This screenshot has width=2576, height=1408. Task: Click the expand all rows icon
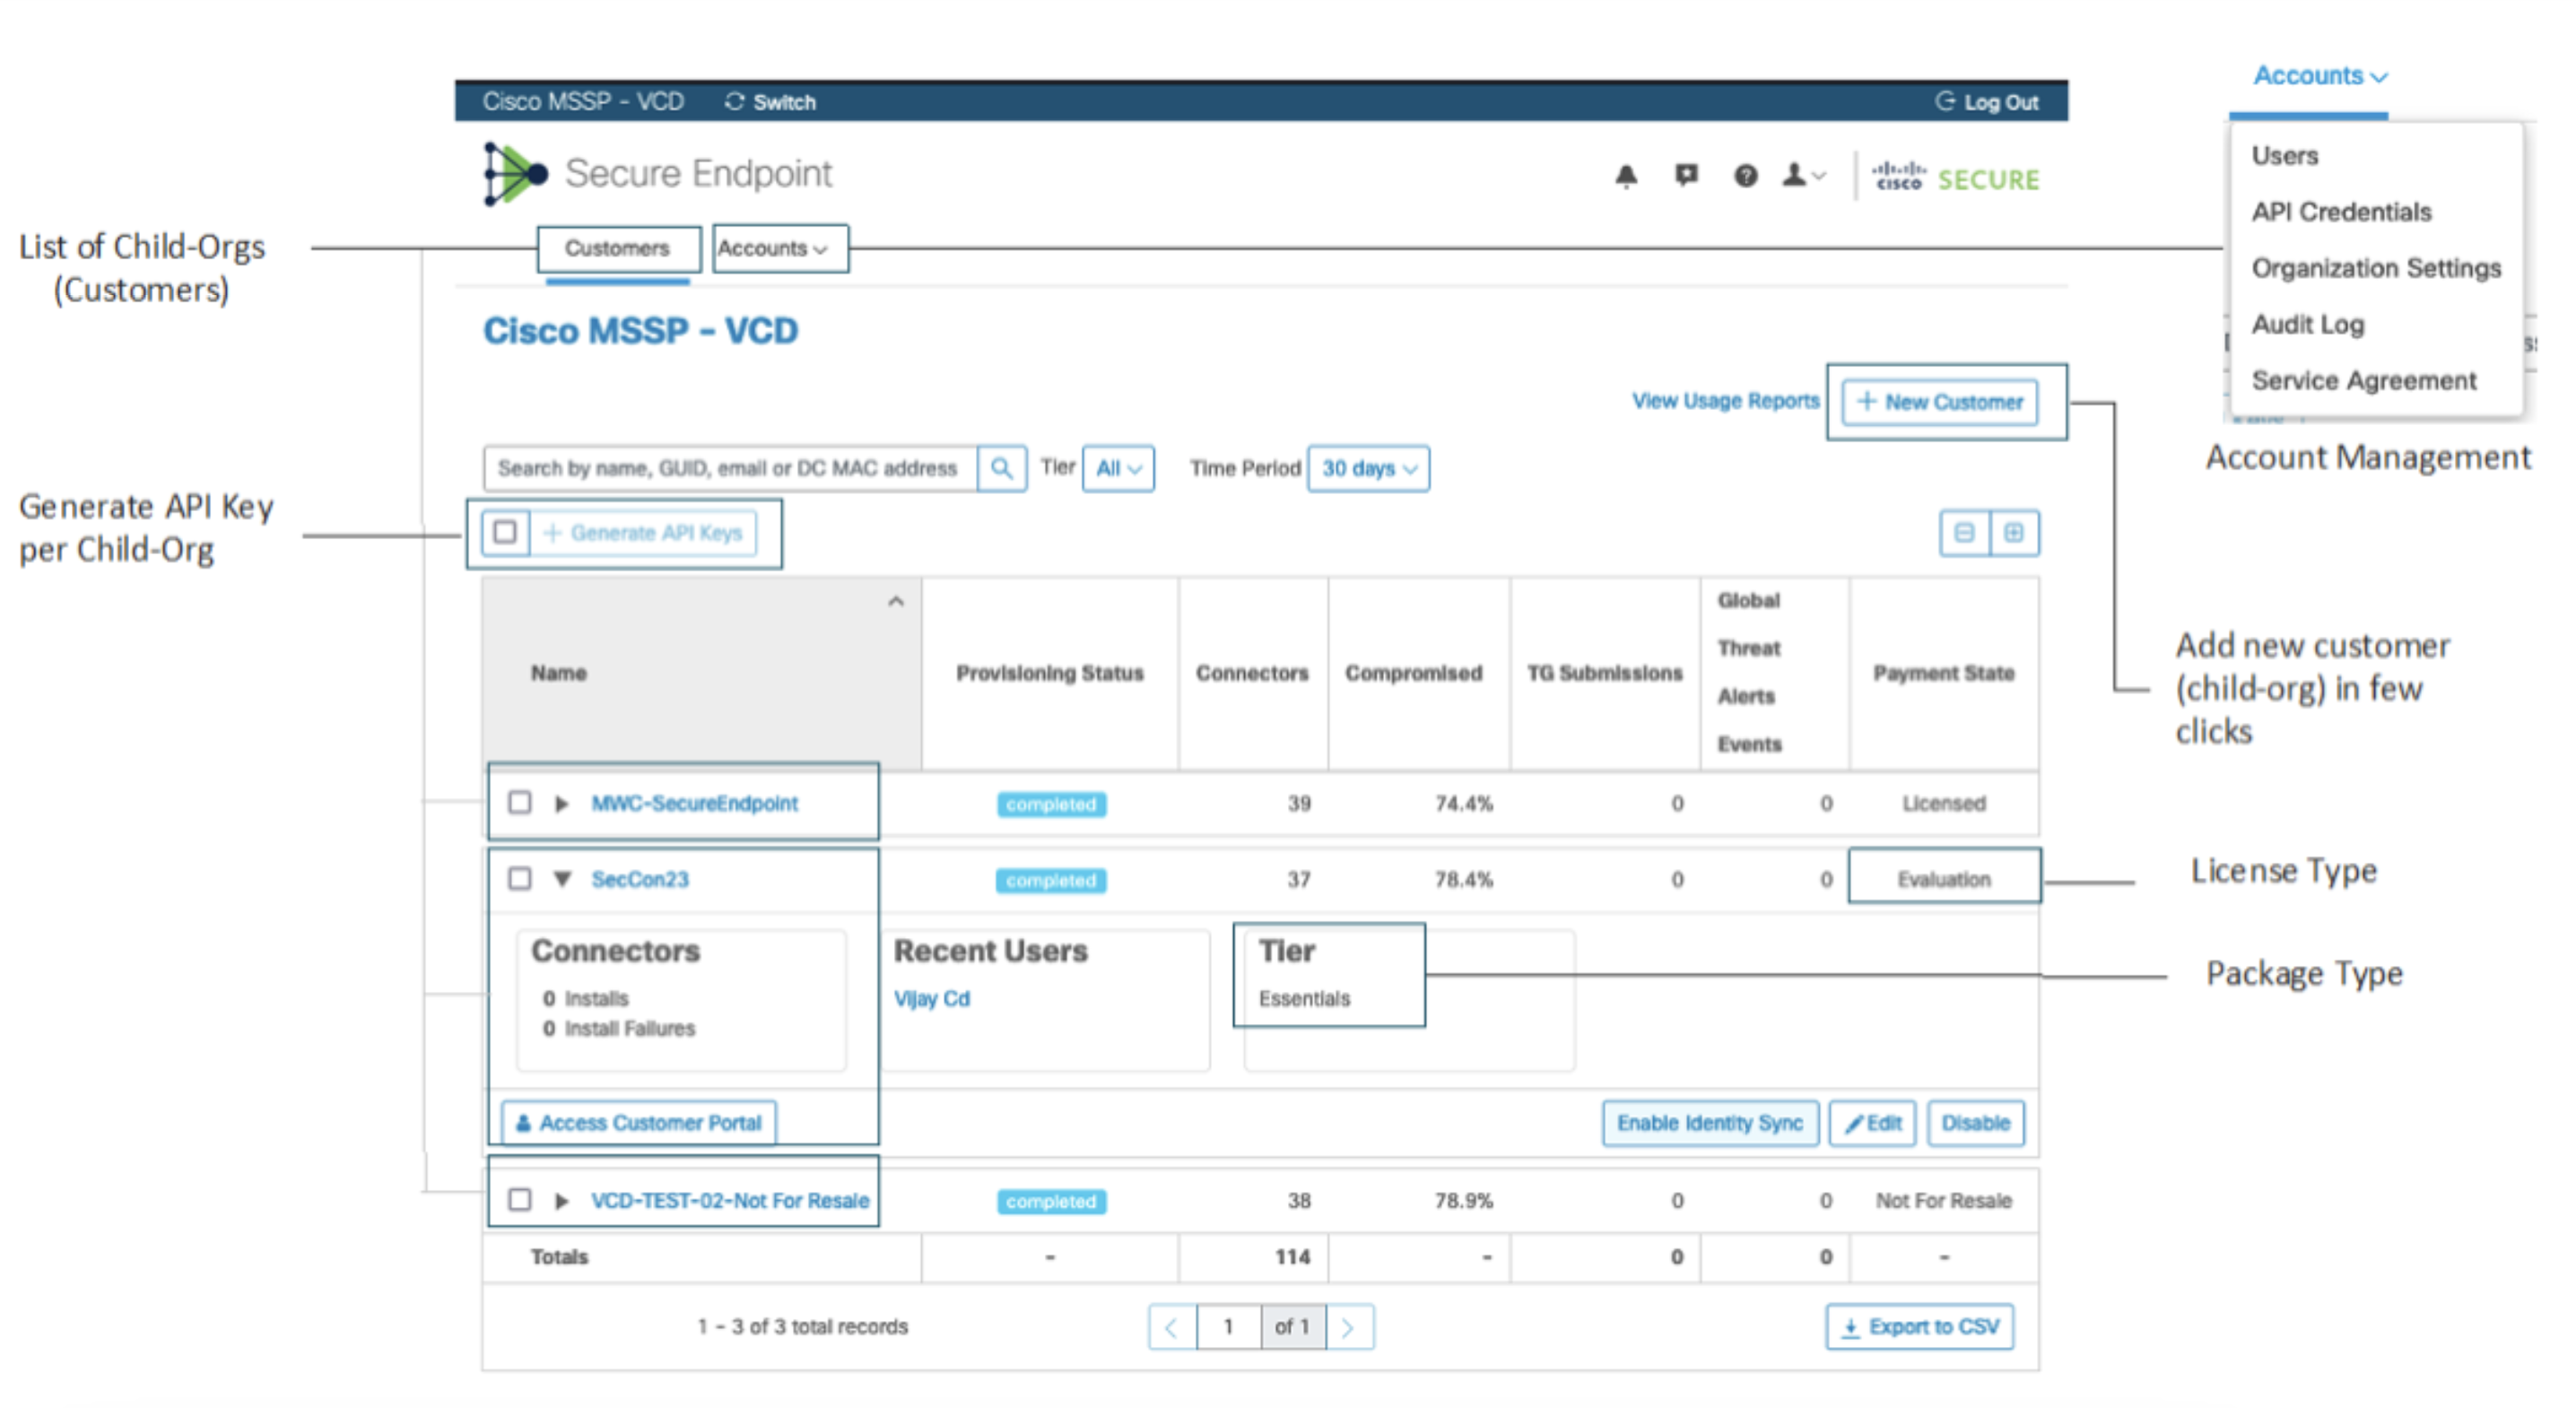[x=2014, y=533]
